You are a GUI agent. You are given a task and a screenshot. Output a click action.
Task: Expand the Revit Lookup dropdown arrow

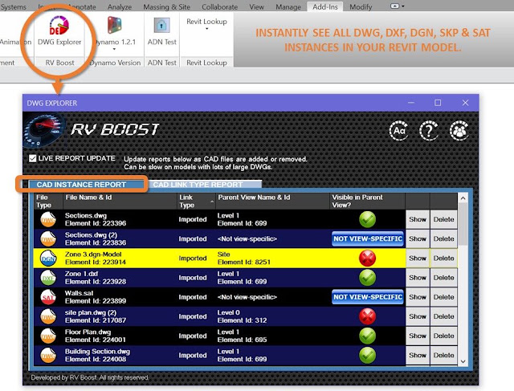pyautogui.click(x=206, y=29)
